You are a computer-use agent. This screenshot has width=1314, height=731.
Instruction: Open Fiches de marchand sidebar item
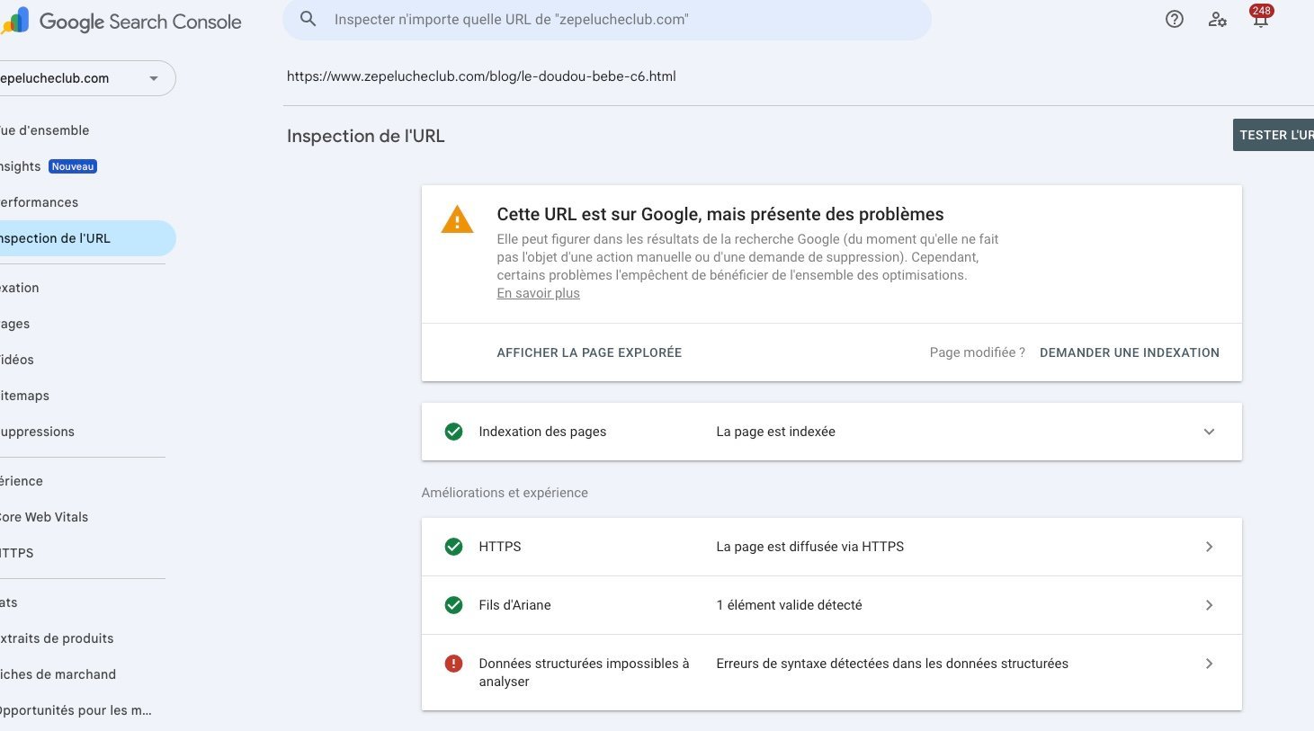tap(58, 674)
